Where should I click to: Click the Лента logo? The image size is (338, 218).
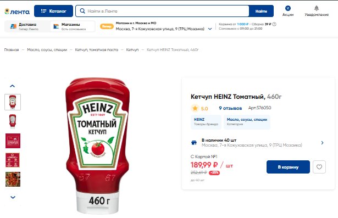[17, 12]
